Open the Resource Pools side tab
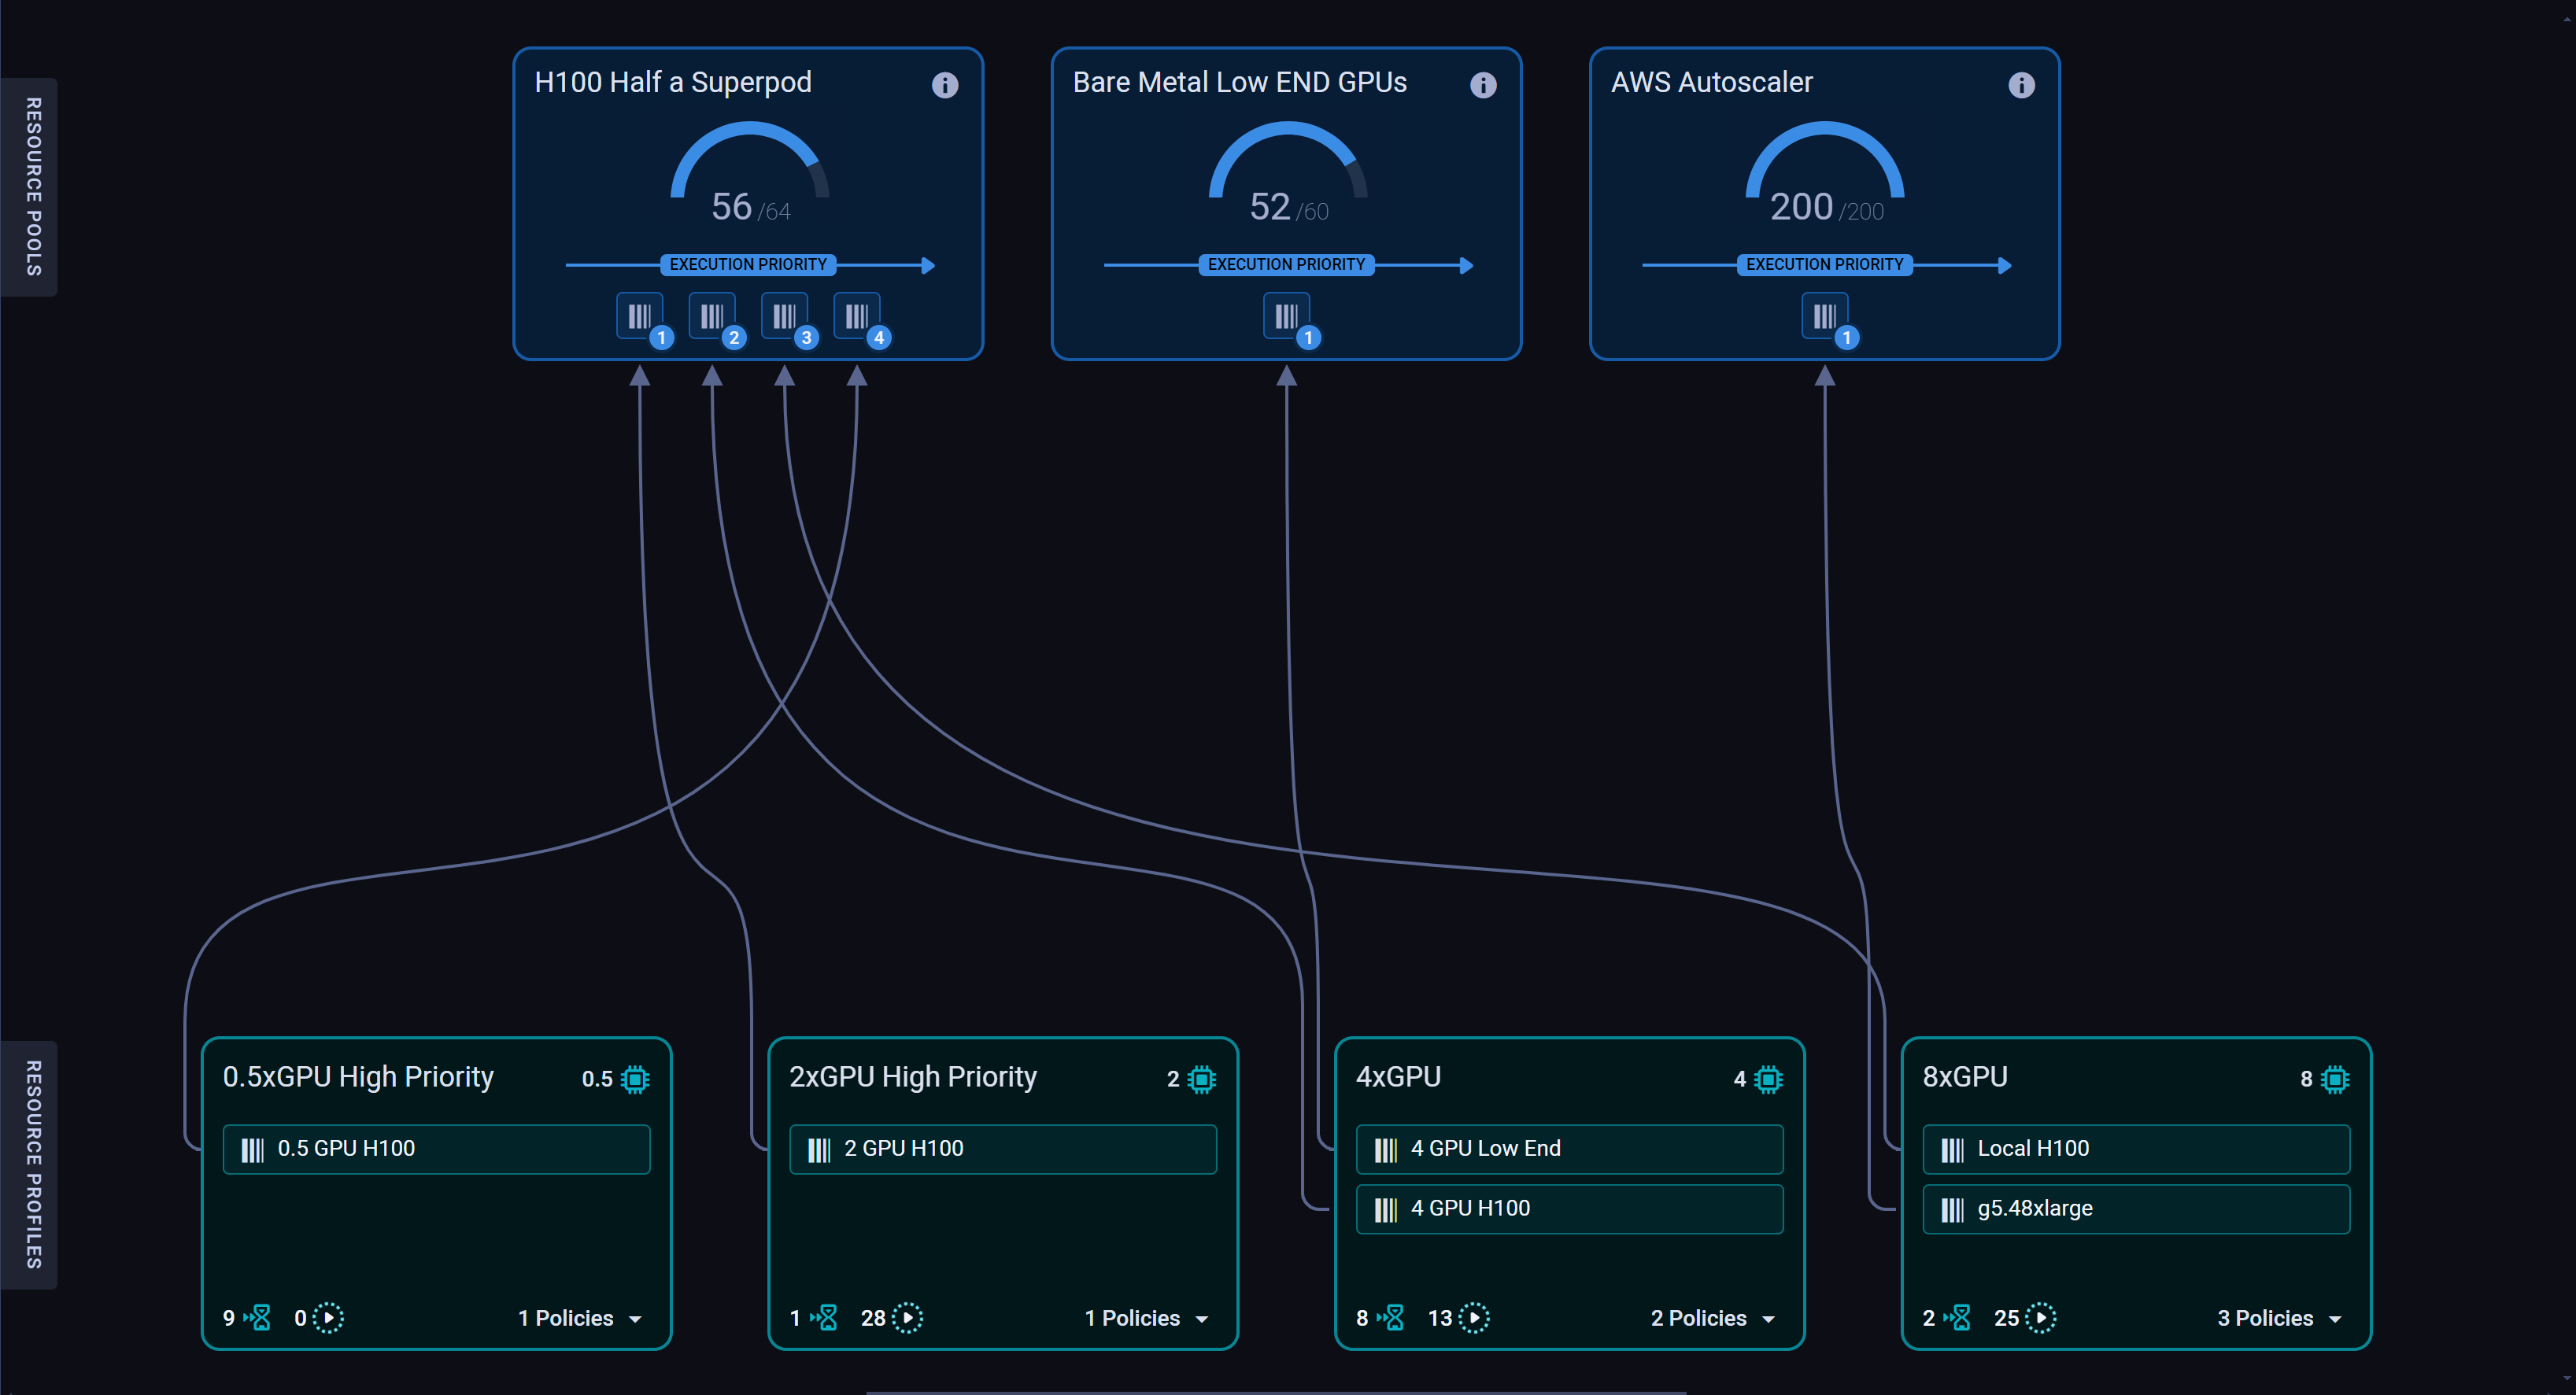2576x1395 pixels. click(x=31, y=187)
